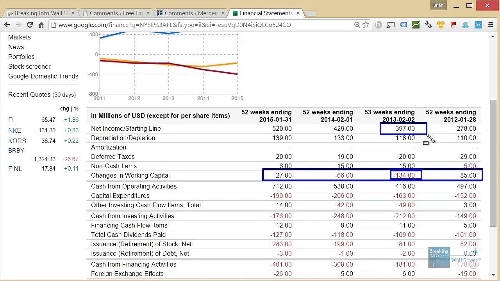Click the -190.00 capital expenditures value
Screen dimensions: 500x281
coord(280,196)
